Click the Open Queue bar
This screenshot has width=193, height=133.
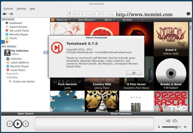pos(26,113)
